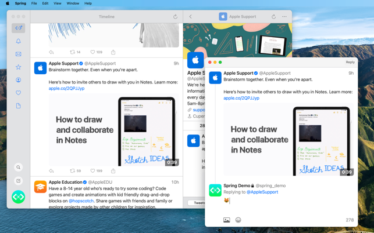This screenshot has width=374, height=233.
Task: Compose a new tweet from sidebar
Action: 19,181
